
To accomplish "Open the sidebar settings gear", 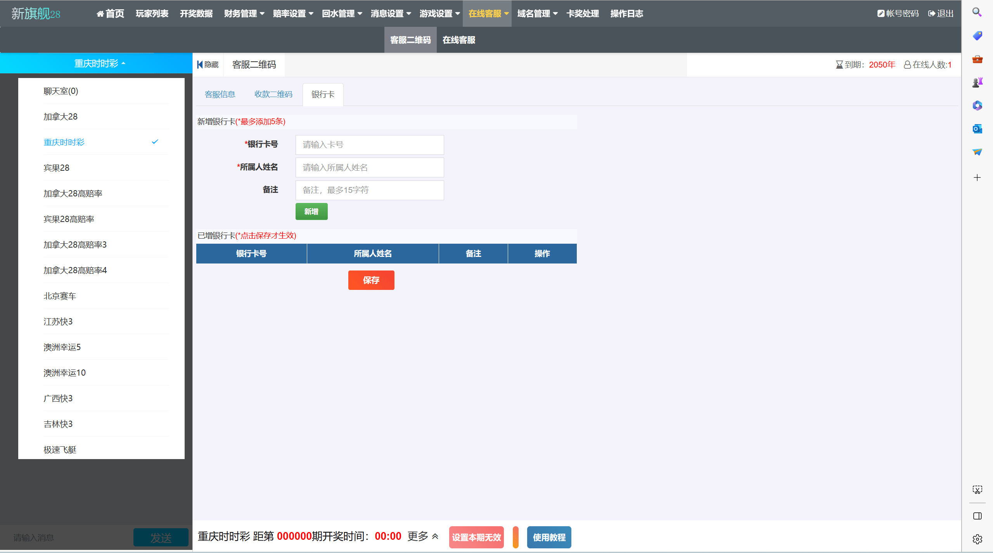I will click(x=977, y=539).
